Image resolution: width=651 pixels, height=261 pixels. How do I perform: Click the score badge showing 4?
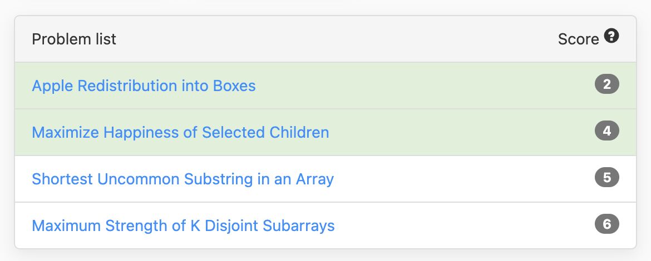607,131
